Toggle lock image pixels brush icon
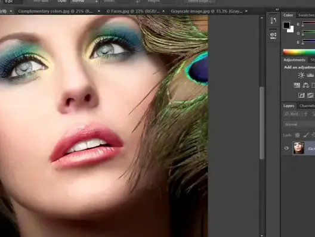This screenshot has width=315, height=237. 306,135
